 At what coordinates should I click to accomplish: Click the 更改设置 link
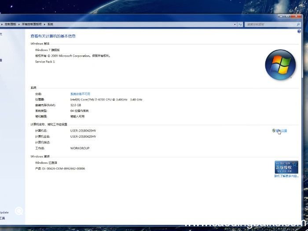coord(282,131)
